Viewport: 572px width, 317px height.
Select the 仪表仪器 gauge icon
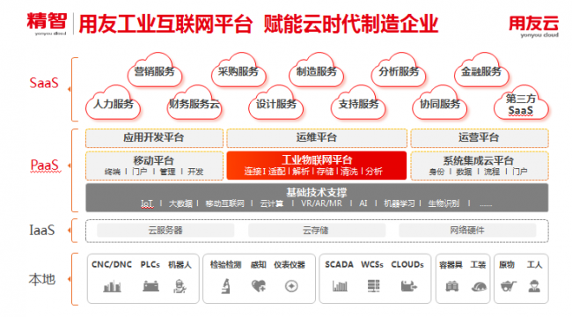pos(291,286)
